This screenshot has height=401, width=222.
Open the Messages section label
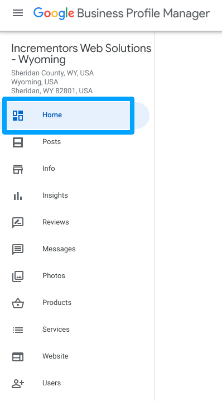[59, 249]
